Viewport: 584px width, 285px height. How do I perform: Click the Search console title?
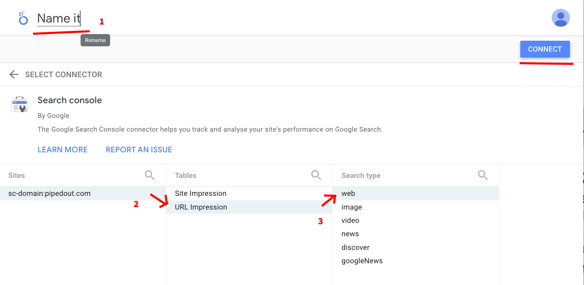pos(70,100)
